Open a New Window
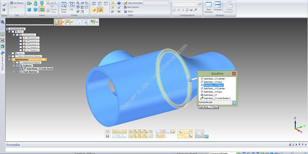Image resolution: width=308 pixels, height=154 pixels. 209,7
